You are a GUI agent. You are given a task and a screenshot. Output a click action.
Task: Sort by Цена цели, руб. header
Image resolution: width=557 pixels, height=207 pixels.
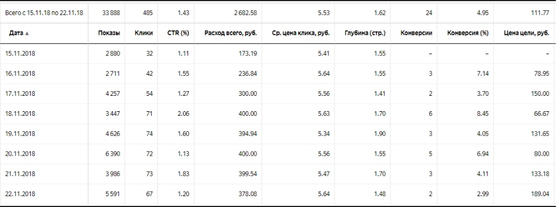526,33
